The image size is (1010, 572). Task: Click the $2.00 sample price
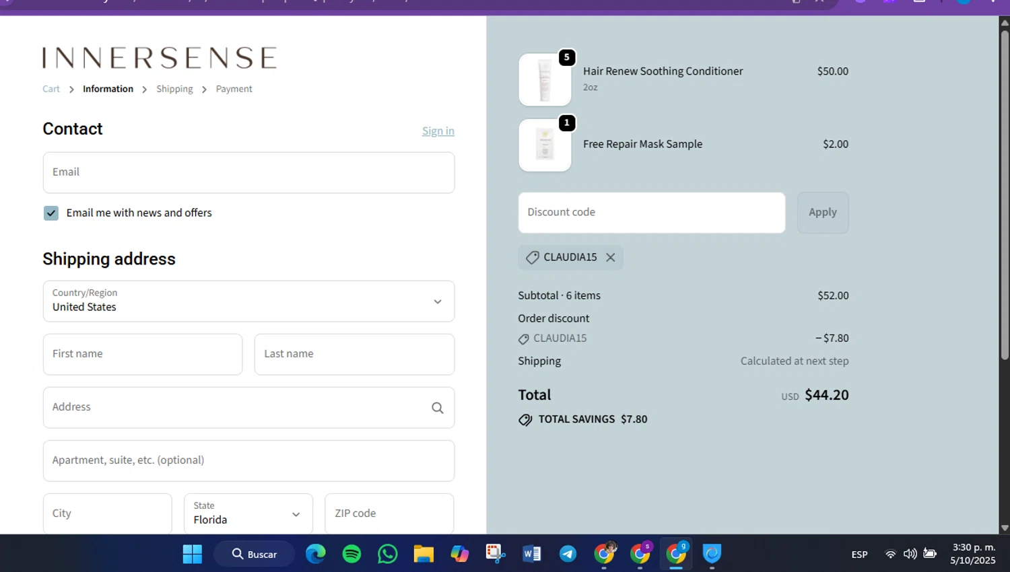836,144
